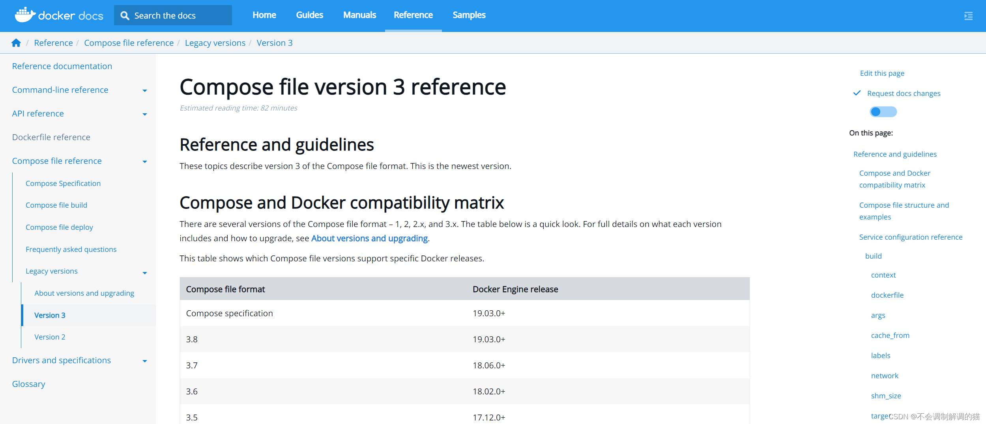Click the checkmark icon beside Request docs changes
Viewport: 986px width, 424px height.
pyautogui.click(x=857, y=93)
